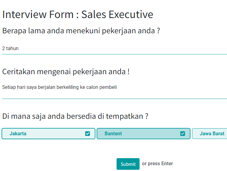The width and height of the screenshot is (227, 171).
Task: Uncheck the Bantent checkmark icon
Action: (x=183, y=133)
